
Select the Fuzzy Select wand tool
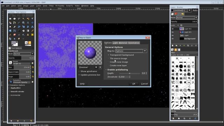[x=23, y=19]
